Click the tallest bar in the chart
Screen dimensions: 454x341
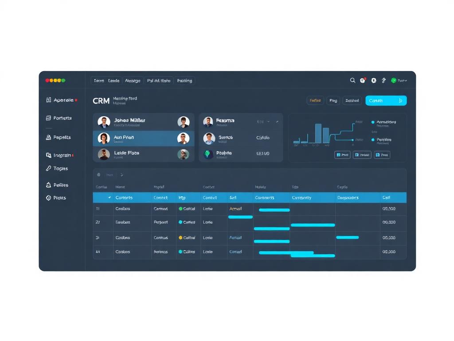click(318, 133)
